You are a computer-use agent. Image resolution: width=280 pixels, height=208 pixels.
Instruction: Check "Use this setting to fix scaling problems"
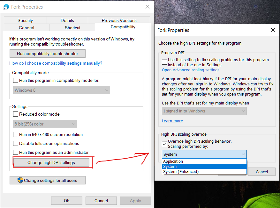pos(164,62)
